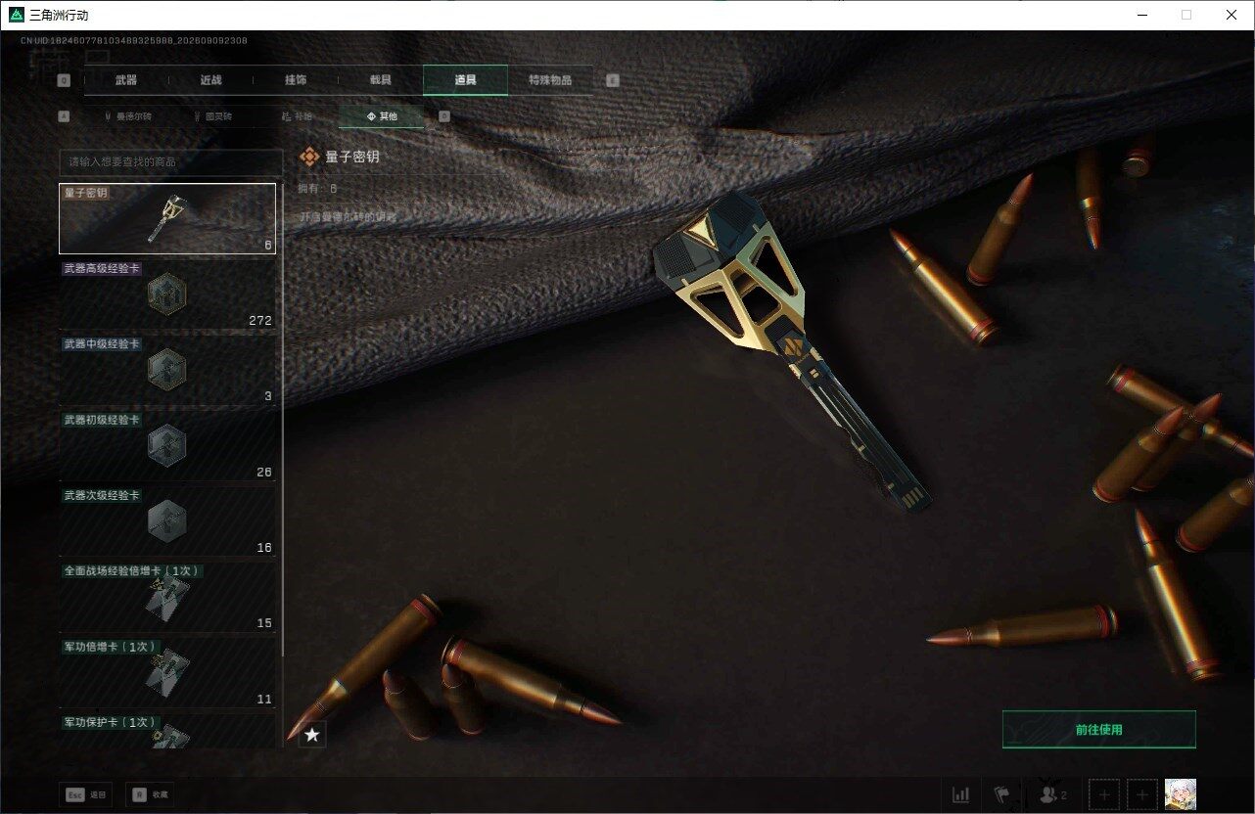This screenshot has width=1255, height=814.
Task: Select the 道具 tab
Action: (x=465, y=80)
